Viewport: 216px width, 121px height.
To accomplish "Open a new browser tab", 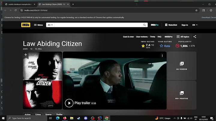I will pos(73,4).
